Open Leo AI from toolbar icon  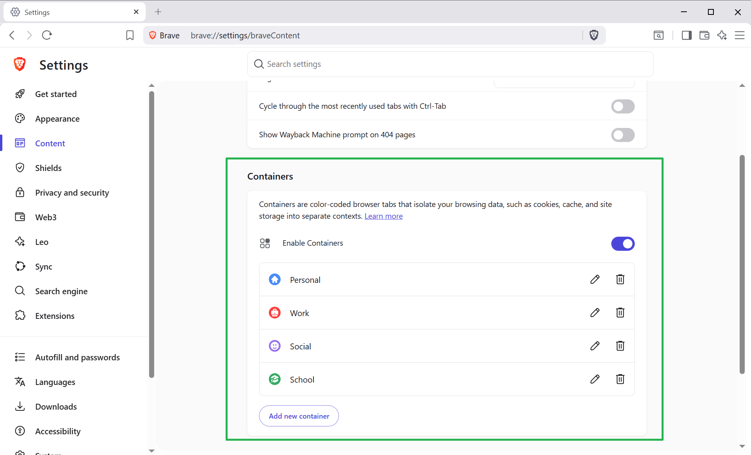pyautogui.click(x=722, y=35)
